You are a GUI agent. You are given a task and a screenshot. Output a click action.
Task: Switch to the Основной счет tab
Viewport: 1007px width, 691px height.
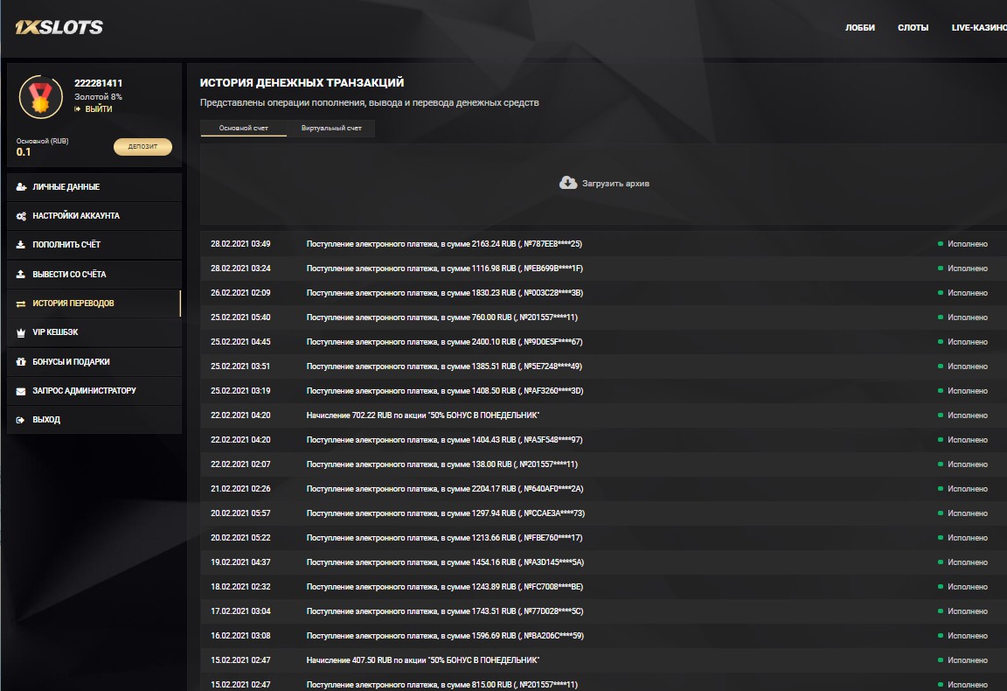coord(243,128)
